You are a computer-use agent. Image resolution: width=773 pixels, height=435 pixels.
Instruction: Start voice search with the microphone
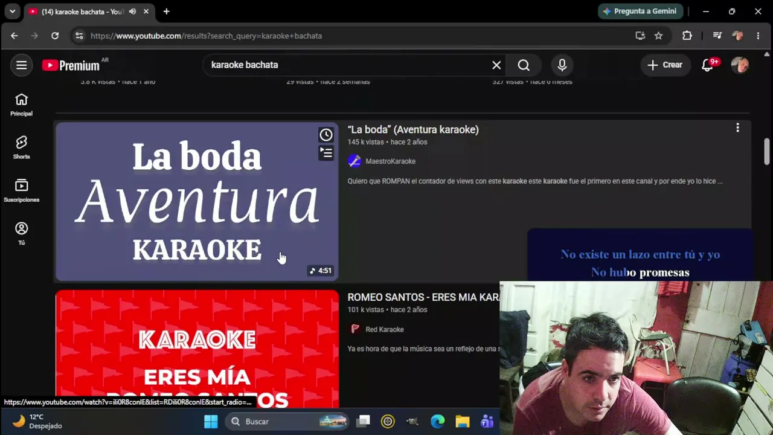pyautogui.click(x=562, y=65)
